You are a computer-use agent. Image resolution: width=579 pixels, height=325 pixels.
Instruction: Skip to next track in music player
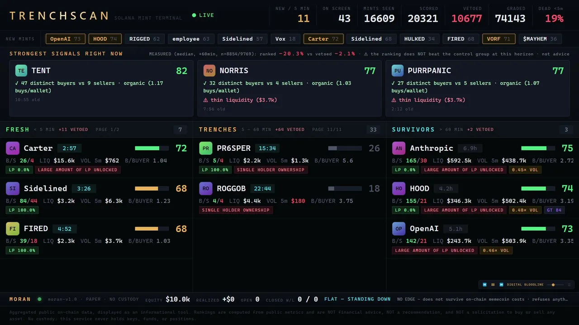pyautogui.click(x=501, y=285)
